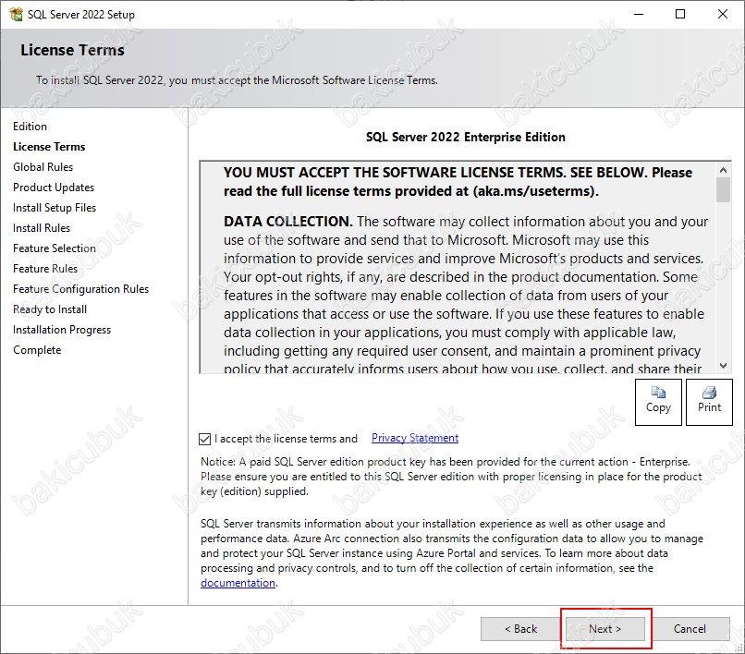745x654 pixels.
Task: Select the Complete step in sidebar
Action: pyautogui.click(x=37, y=350)
